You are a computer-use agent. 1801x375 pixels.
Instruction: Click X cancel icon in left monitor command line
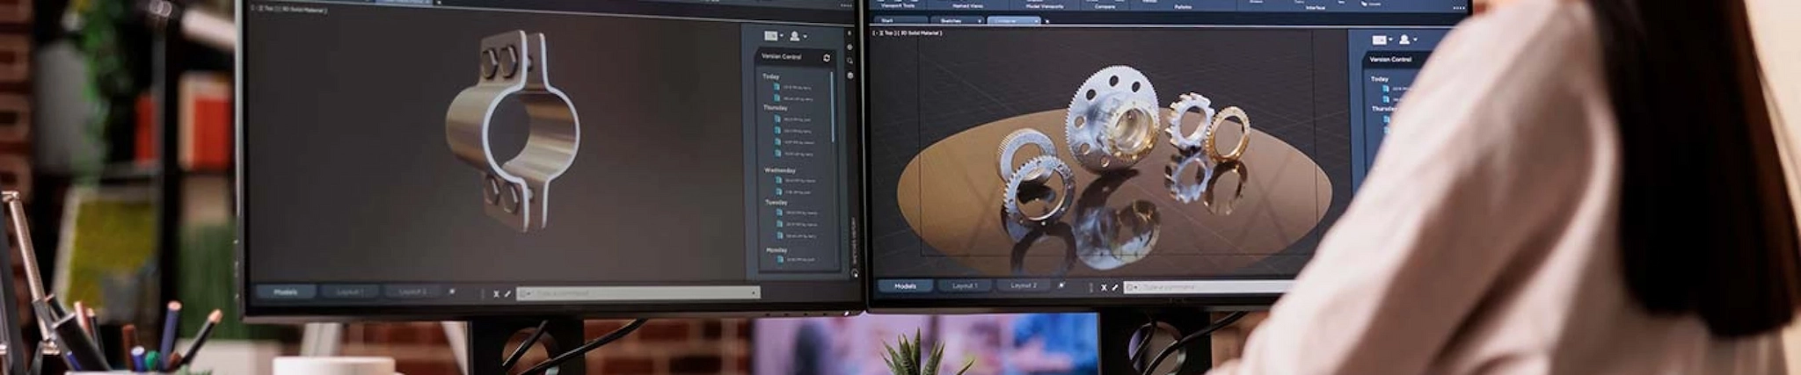[496, 293]
